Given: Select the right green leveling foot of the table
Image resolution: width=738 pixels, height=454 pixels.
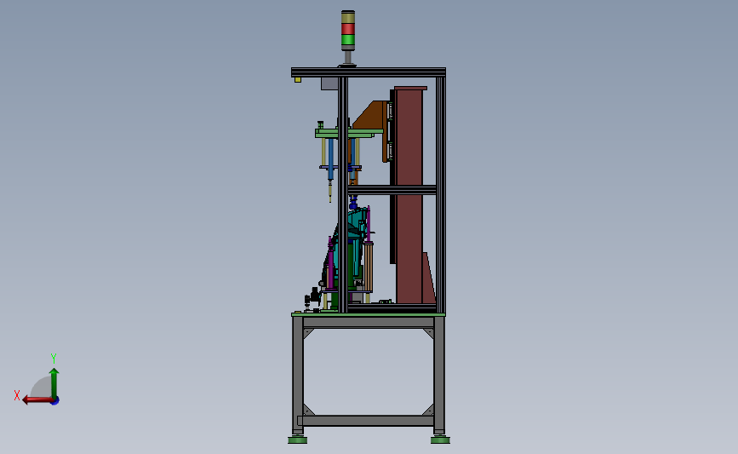Looking at the screenshot, I should point(440,440).
